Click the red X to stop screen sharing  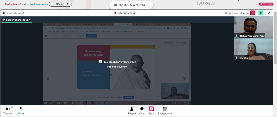coord(253,13)
